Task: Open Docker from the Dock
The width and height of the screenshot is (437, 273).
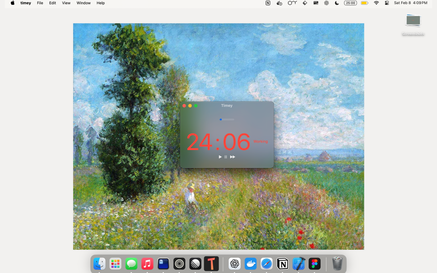Action: [x=251, y=264]
